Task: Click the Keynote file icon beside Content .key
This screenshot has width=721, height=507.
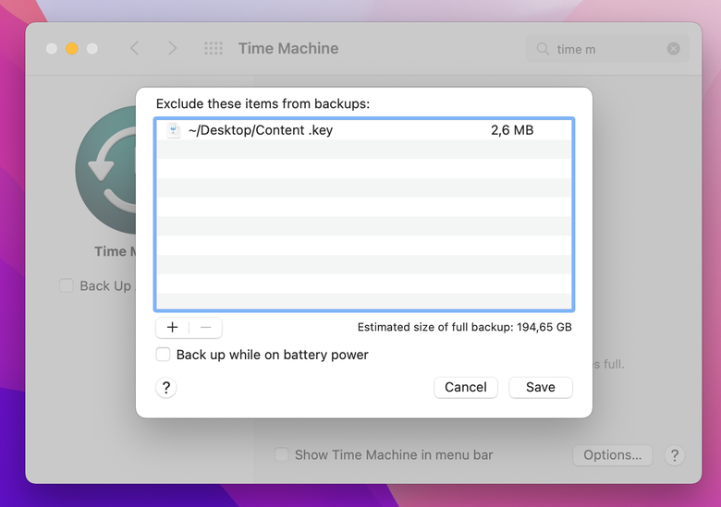Action: [174, 130]
